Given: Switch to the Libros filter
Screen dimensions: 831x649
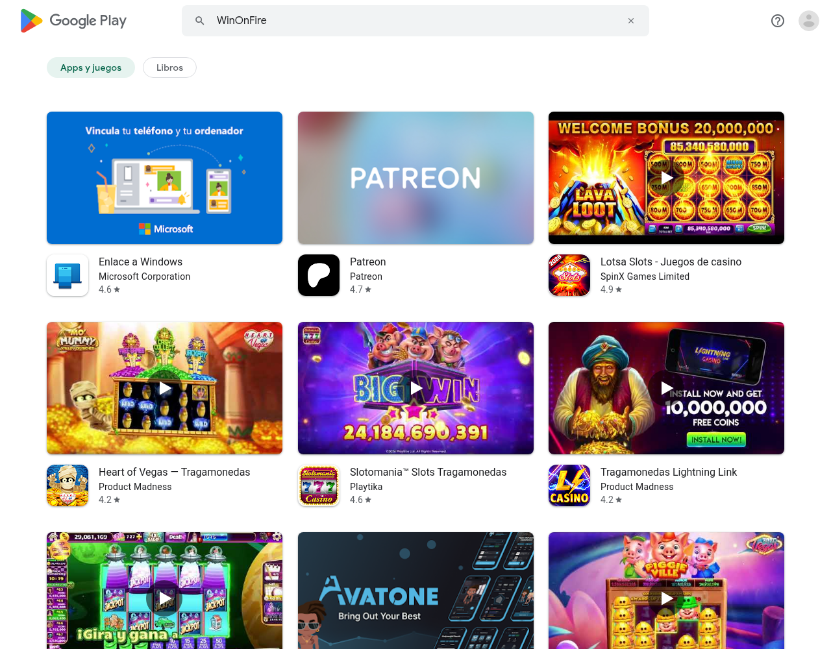Looking at the screenshot, I should (x=169, y=67).
